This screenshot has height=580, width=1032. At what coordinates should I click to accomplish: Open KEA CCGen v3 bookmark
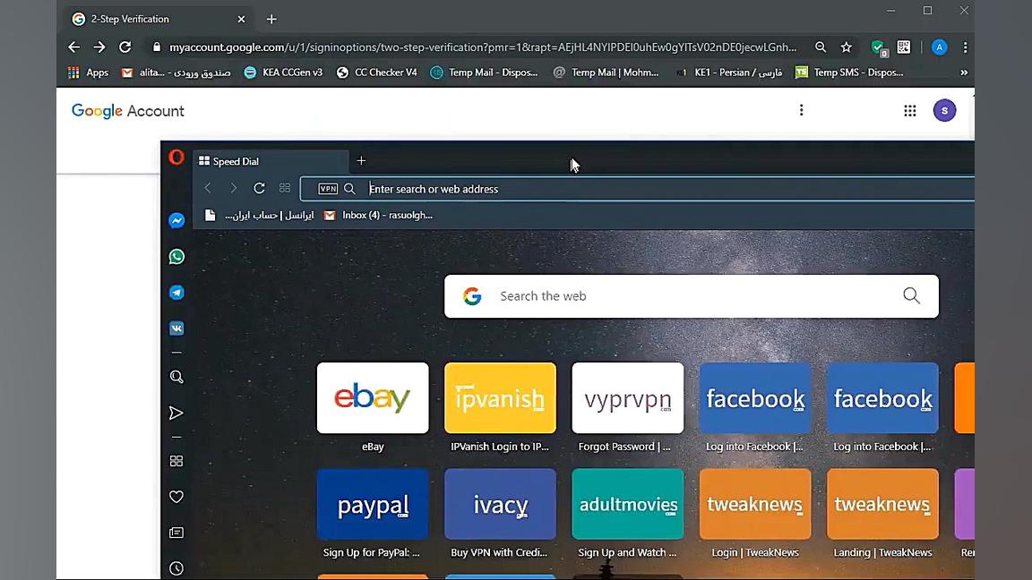(284, 72)
